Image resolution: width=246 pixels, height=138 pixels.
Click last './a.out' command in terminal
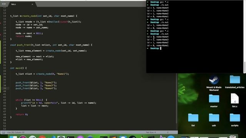[x=164, y=34]
